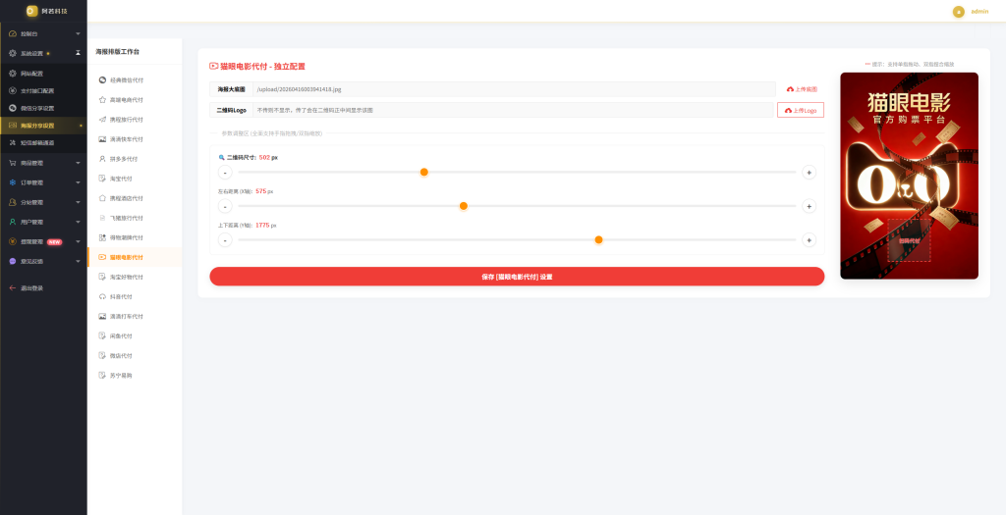The image size is (1006, 515).
Task: Click the 上下距离 Y轴 slider handle
Action: point(598,239)
